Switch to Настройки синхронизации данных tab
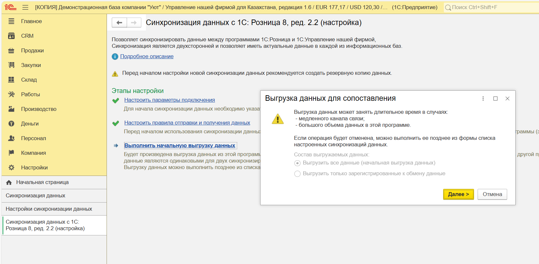The height and width of the screenshot is (264, 539). coord(49,209)
